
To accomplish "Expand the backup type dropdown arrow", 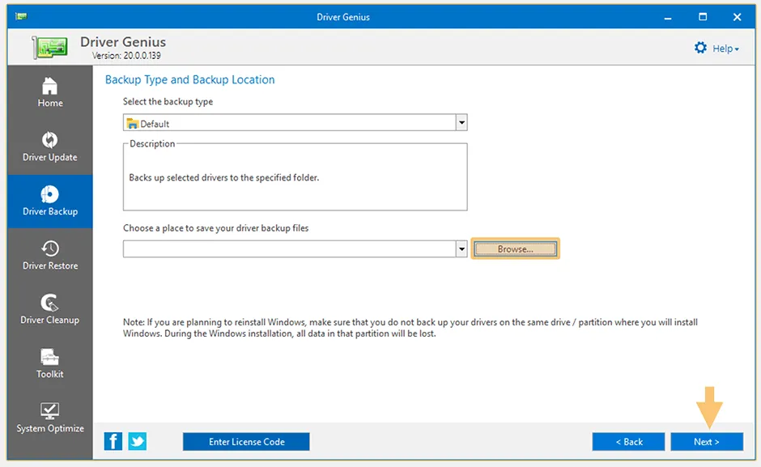I will coord(461,123).
